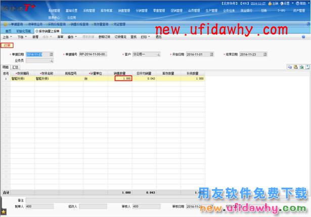Viewport: 311px width, 217px height.
Task: Open the 现金银行 menu
Action: pos(246,11)
